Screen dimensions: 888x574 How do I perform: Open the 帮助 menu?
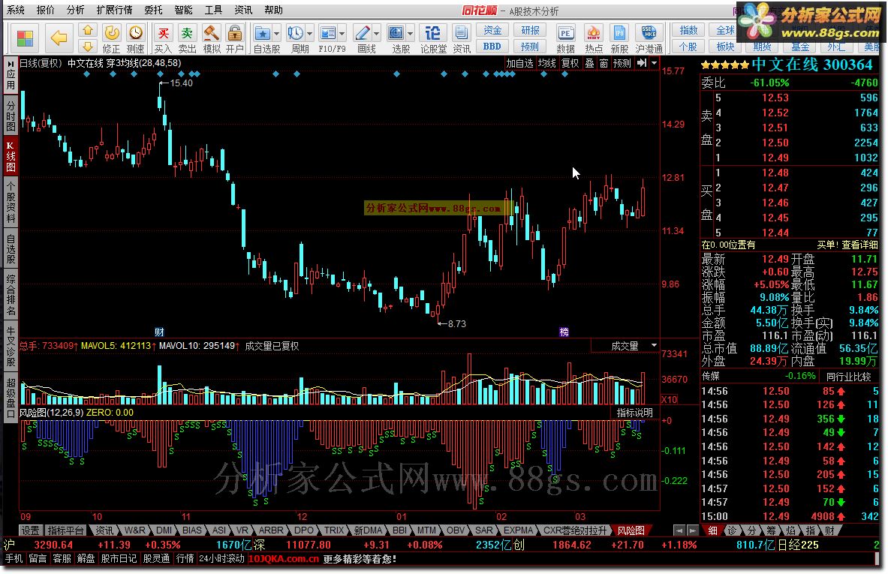[x=273, y=10]
